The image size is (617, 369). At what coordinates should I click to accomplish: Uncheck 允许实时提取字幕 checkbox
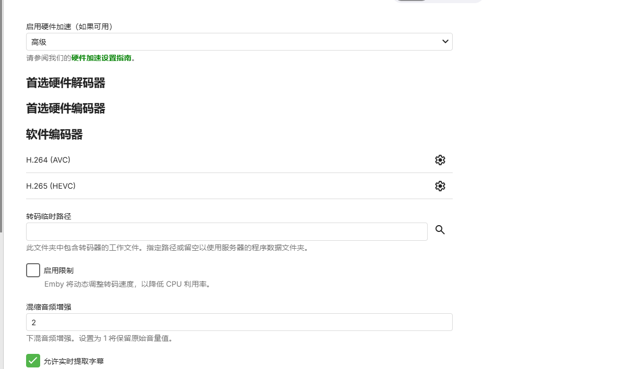point(33,361)
